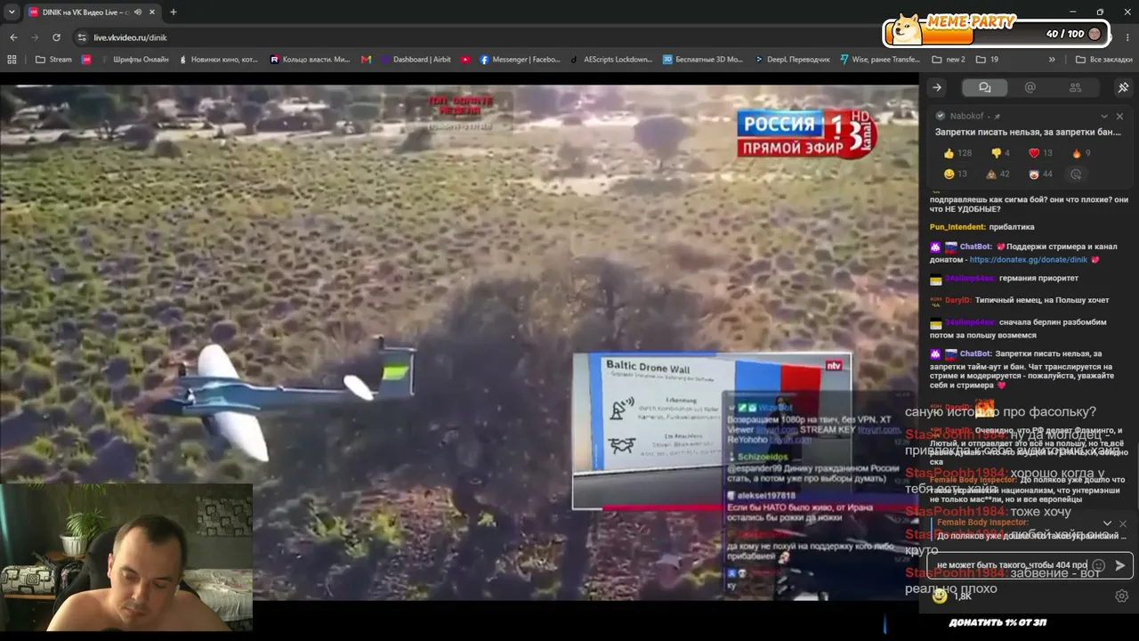
Task: Open the Gmail bookmark icon
Action: click(367, 60)
